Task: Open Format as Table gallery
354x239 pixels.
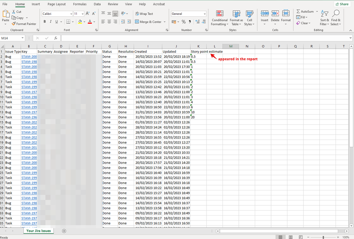Action: (236, 18)
